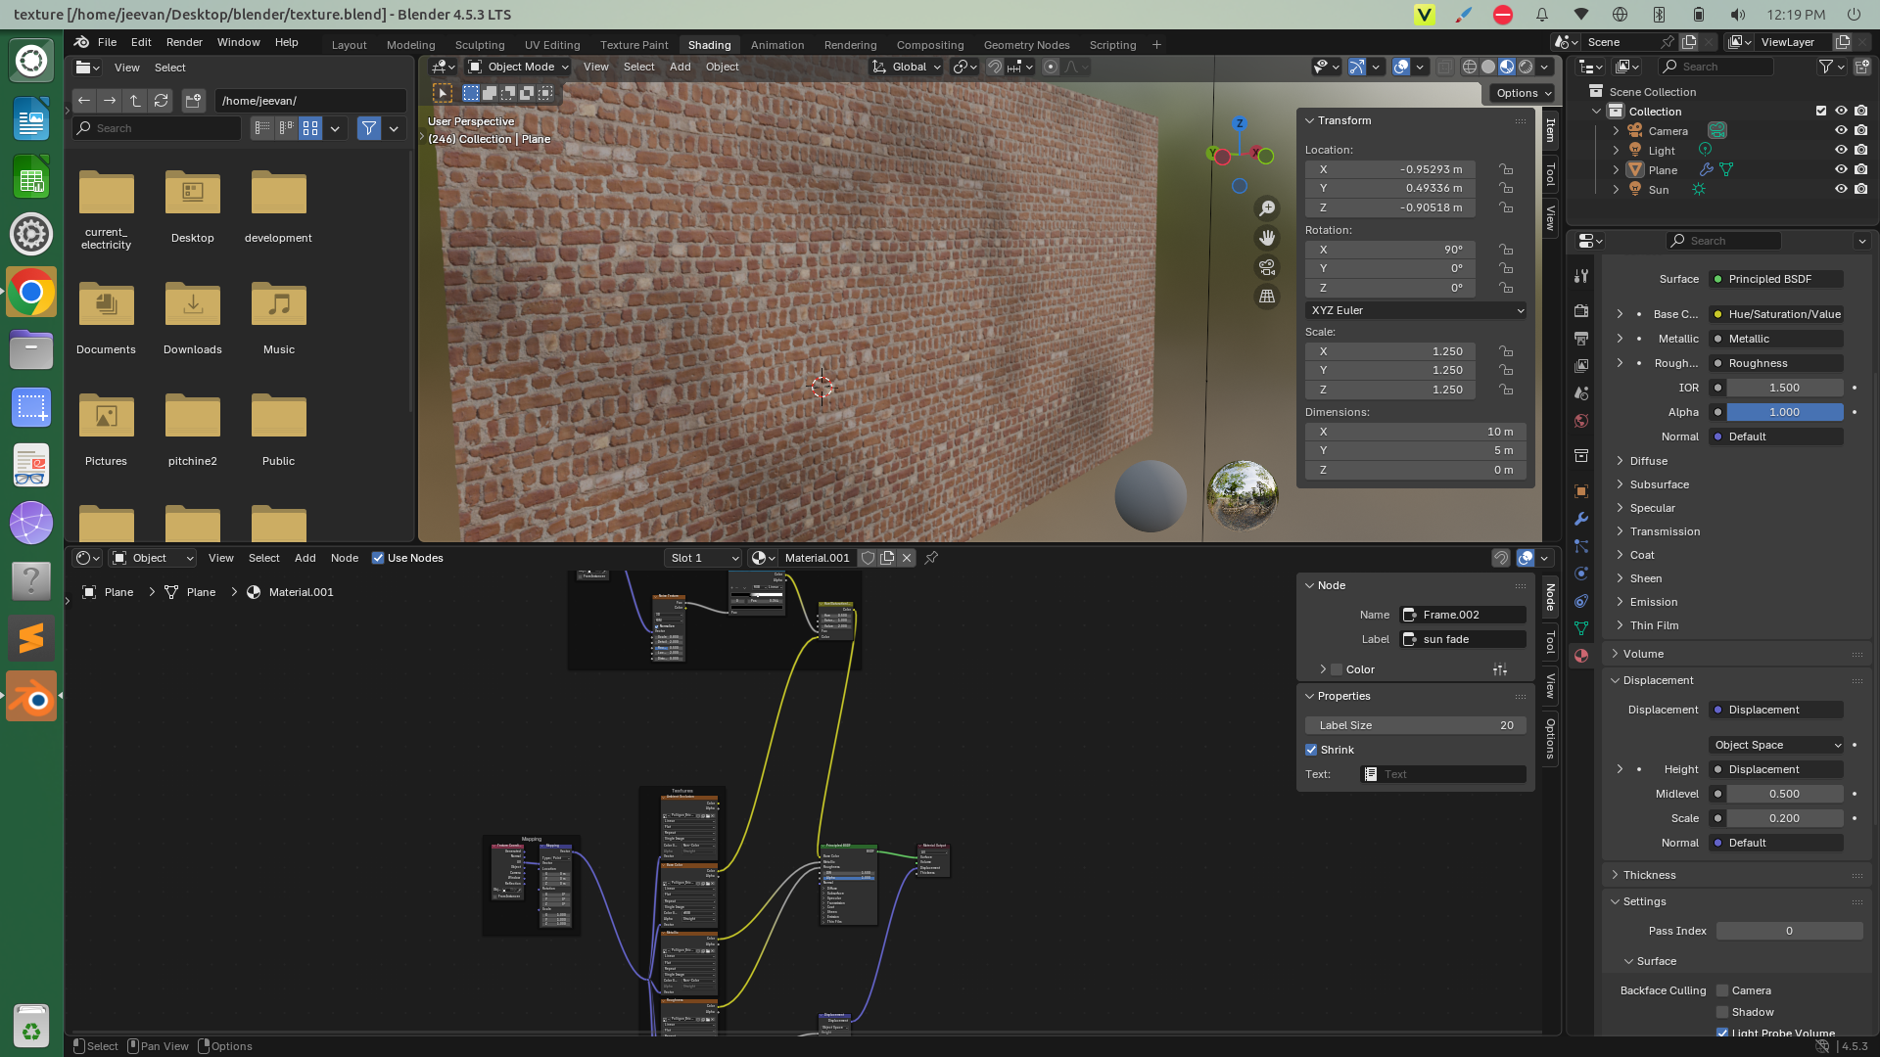Select the Modifier Properties wrench tab
The image size is (1880, 1057).
tap(1581, 520)
